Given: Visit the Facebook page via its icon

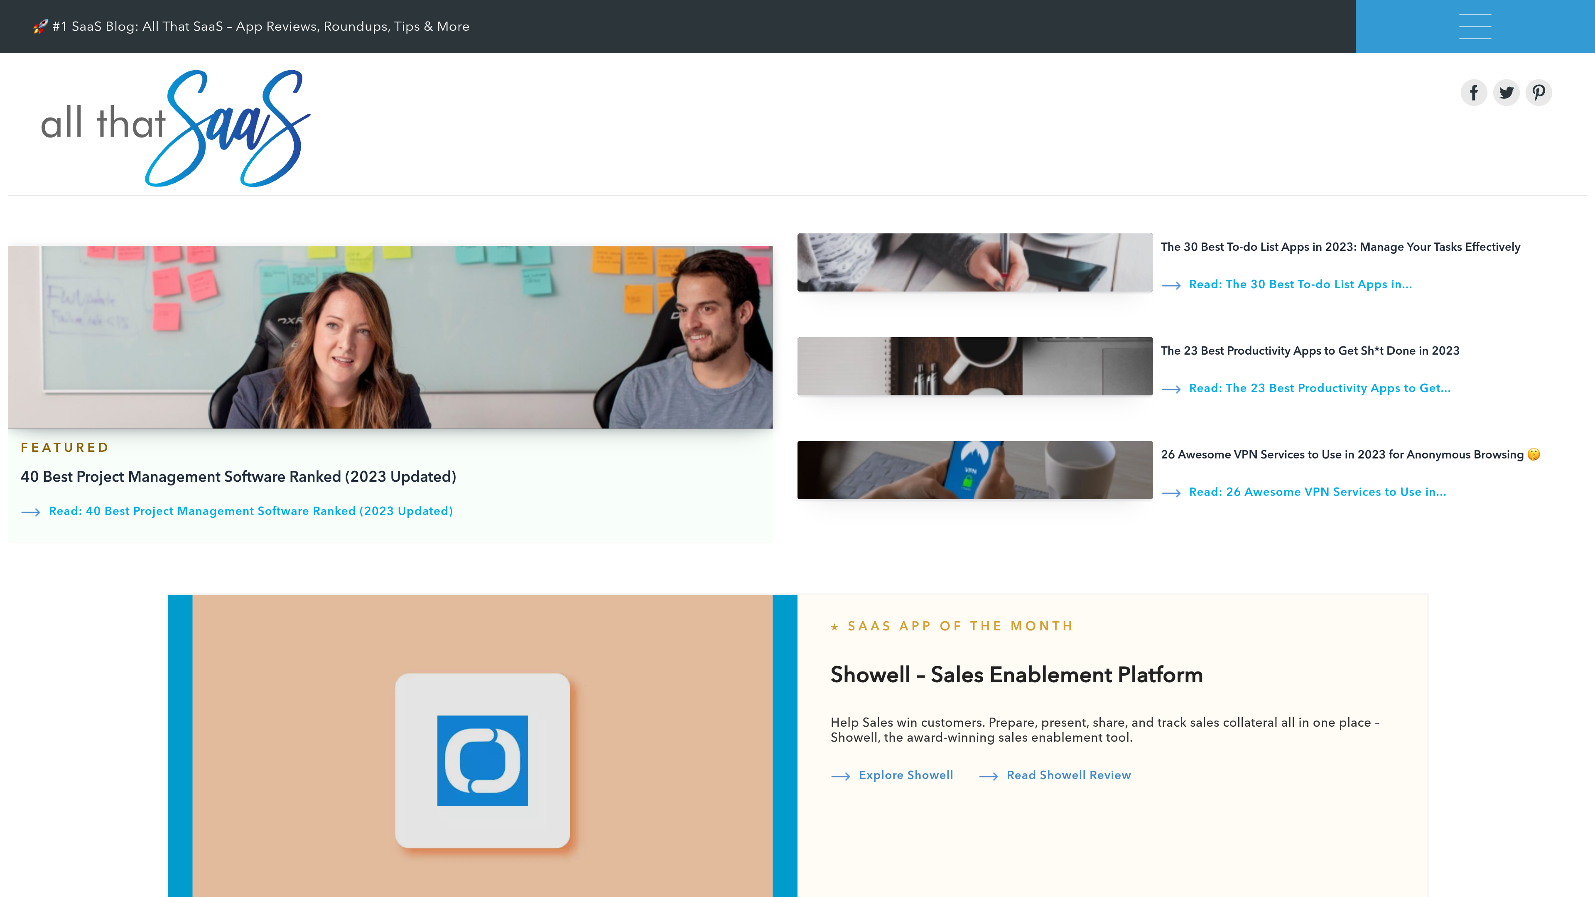Looking at the screenshot, I should (x=1474, y=93).
